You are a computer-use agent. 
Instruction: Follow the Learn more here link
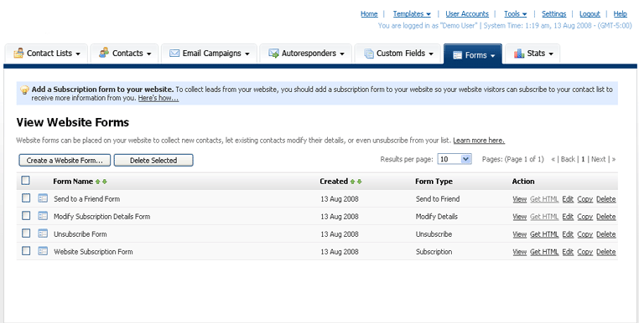click(479, 141)
